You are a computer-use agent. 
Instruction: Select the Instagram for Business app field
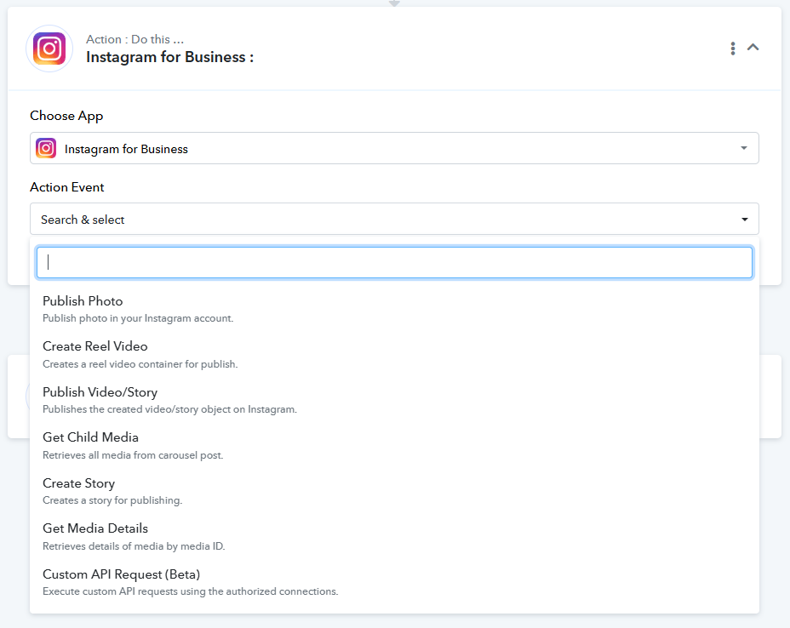coord(394,148)
